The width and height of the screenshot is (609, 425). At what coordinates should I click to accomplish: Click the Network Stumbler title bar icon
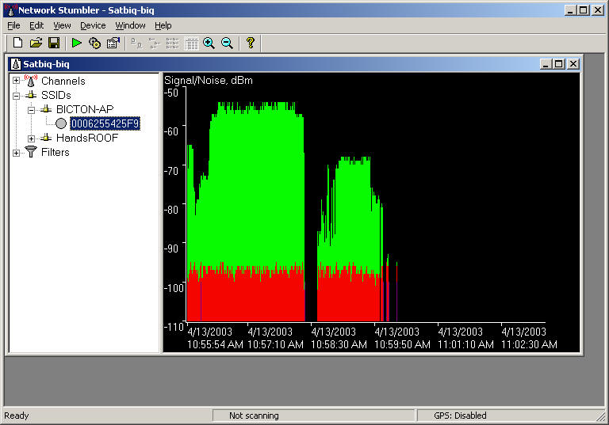click(x=10, y=10)
